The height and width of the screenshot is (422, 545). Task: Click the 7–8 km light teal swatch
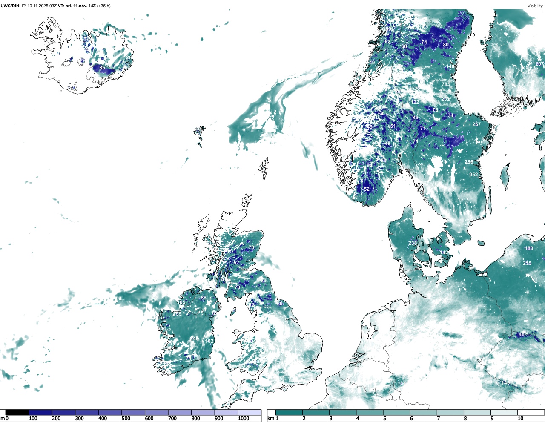click(x=450, y=412)
